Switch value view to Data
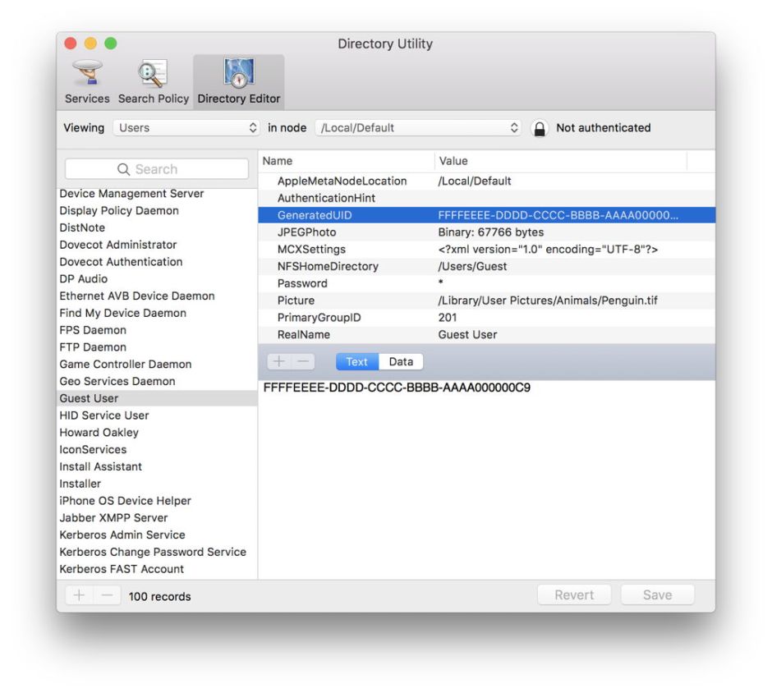772x693 pixels. [401, 361]
